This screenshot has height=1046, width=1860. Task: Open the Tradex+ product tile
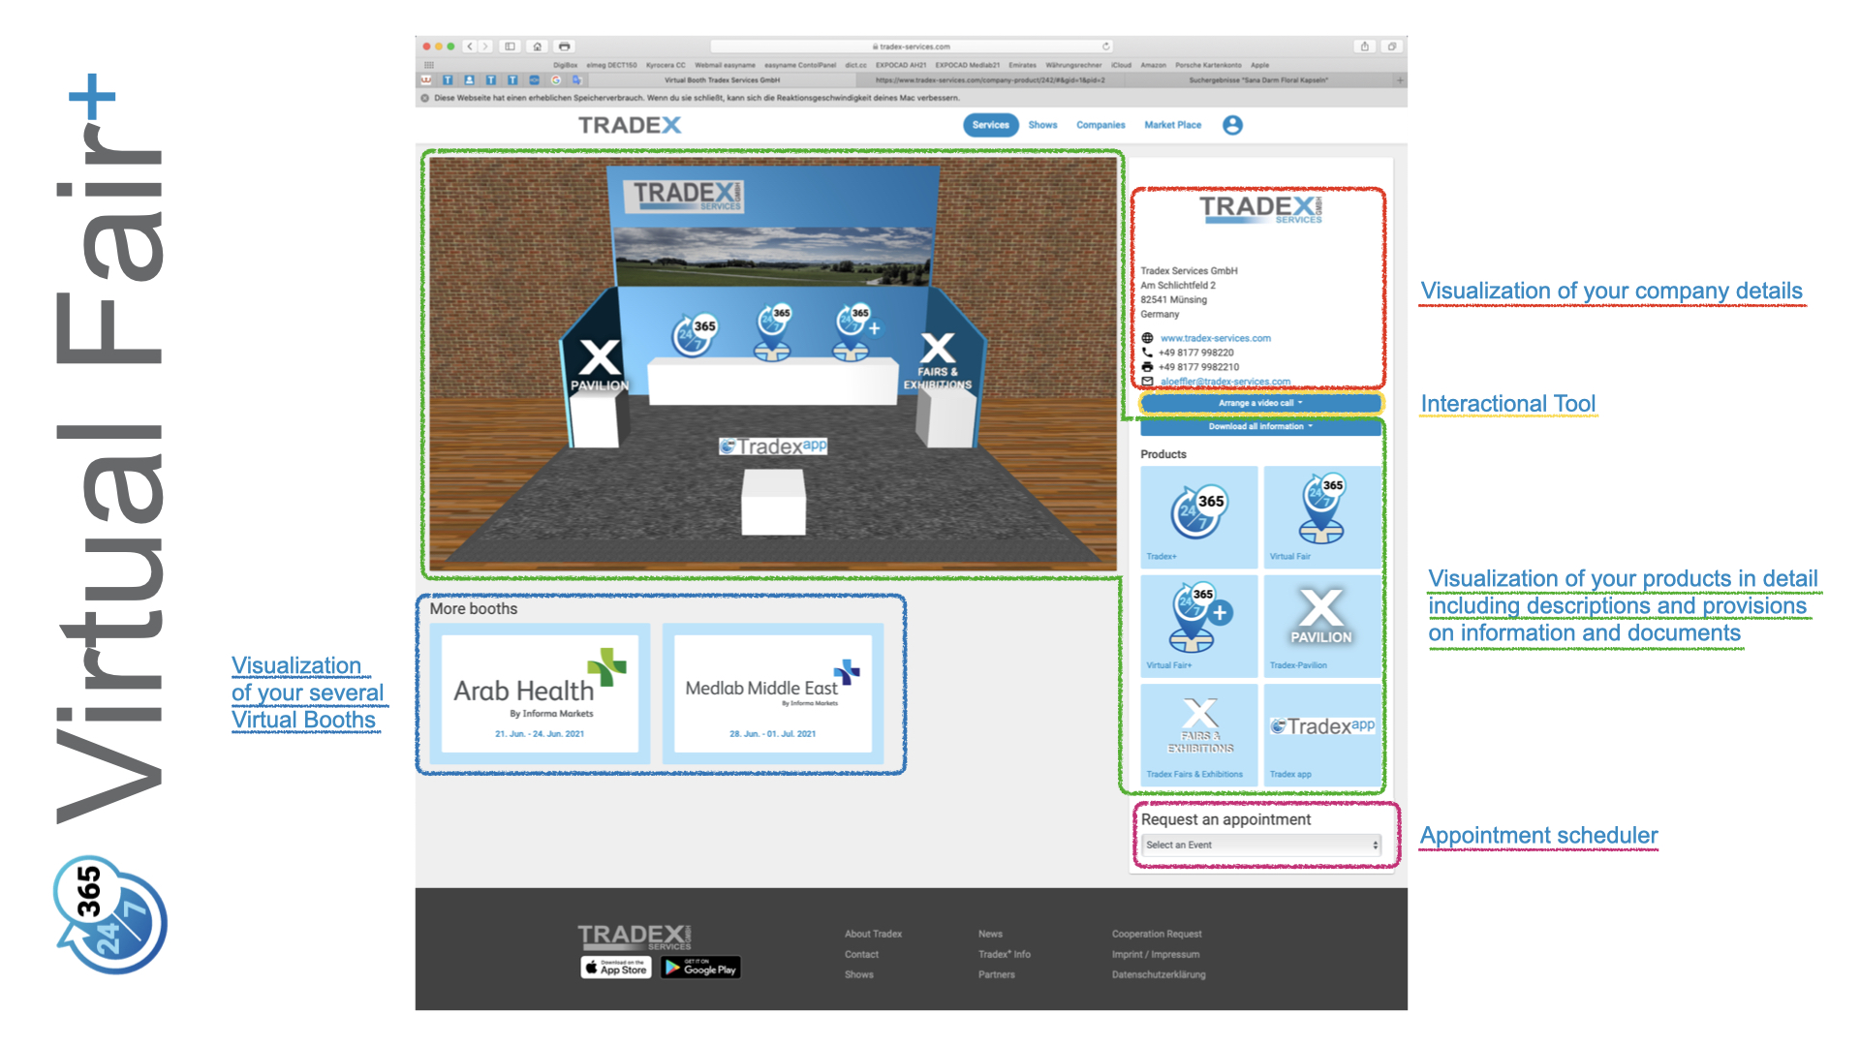pyautogui.click(x=1199, y=516)
